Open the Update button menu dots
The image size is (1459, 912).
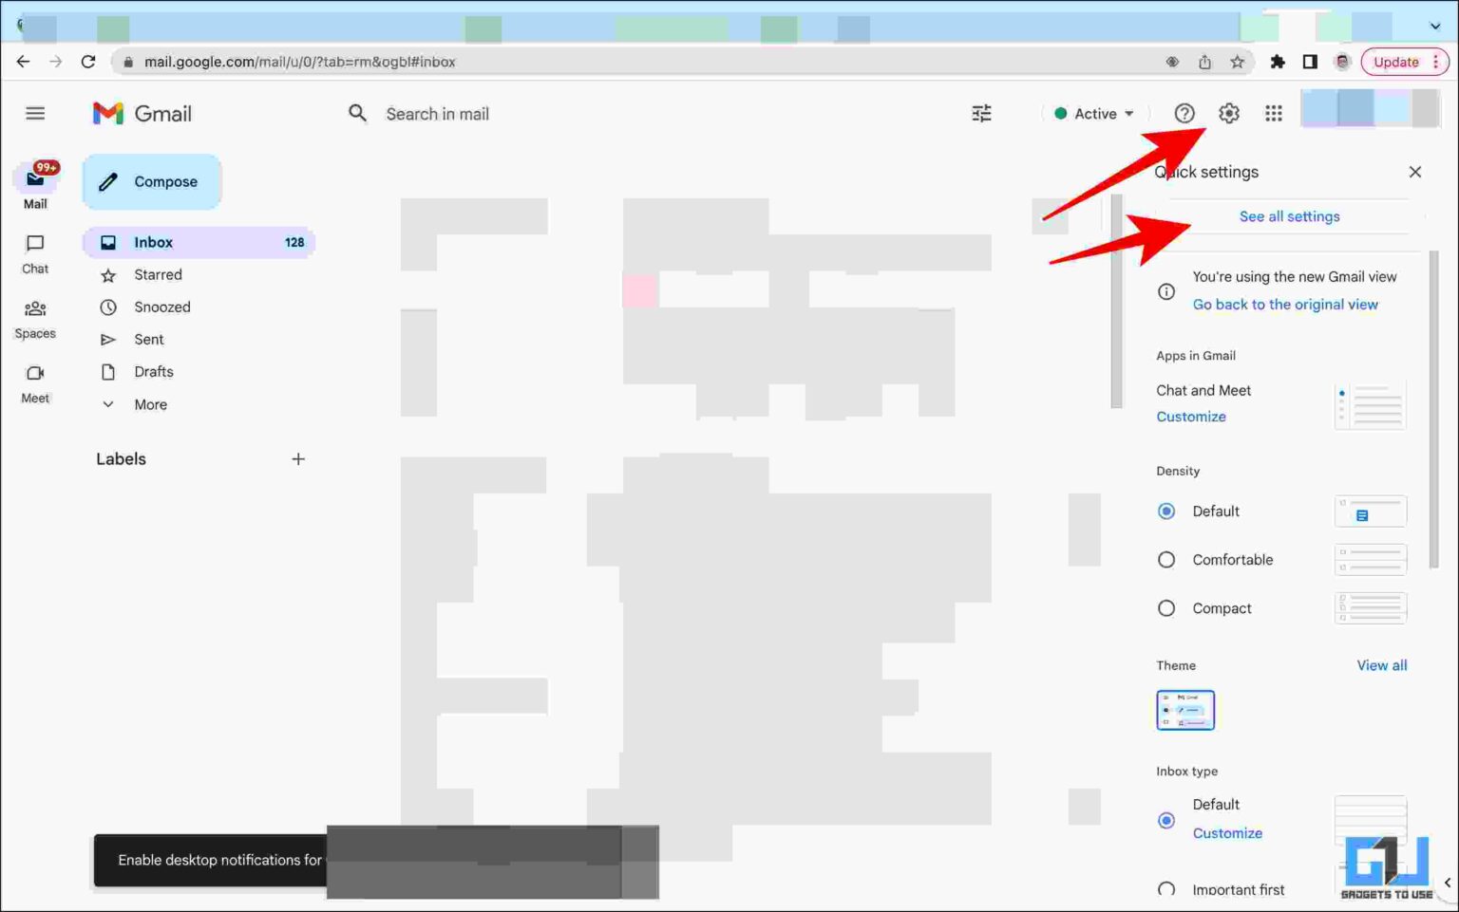point(1435,62)
